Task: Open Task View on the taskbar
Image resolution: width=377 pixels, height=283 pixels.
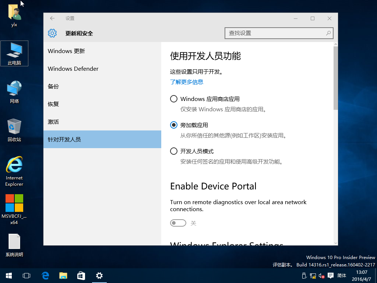Action: pos(27,275)
